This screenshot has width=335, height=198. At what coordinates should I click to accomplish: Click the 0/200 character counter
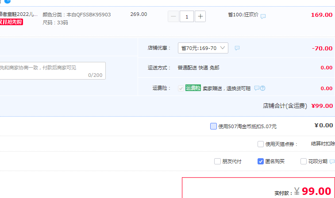coord(95,75)
